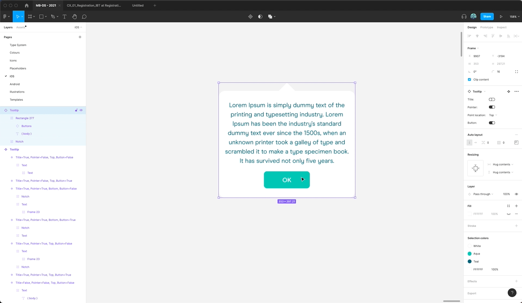Select the Hand tool
The height and width of the screenshot is (303, 522).
[x=74, y=17]
